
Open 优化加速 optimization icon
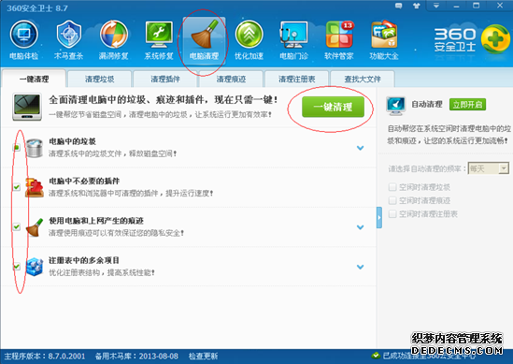click(x=249, y=40)
